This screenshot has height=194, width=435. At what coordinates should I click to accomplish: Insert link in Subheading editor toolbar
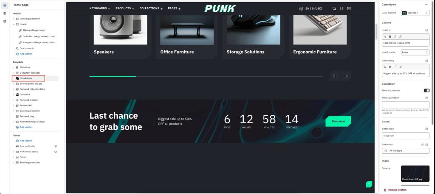pyautogui.click(x=400, y=67)
